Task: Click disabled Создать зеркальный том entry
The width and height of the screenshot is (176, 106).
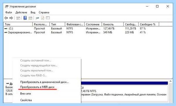Action: [x=37, y=70]
